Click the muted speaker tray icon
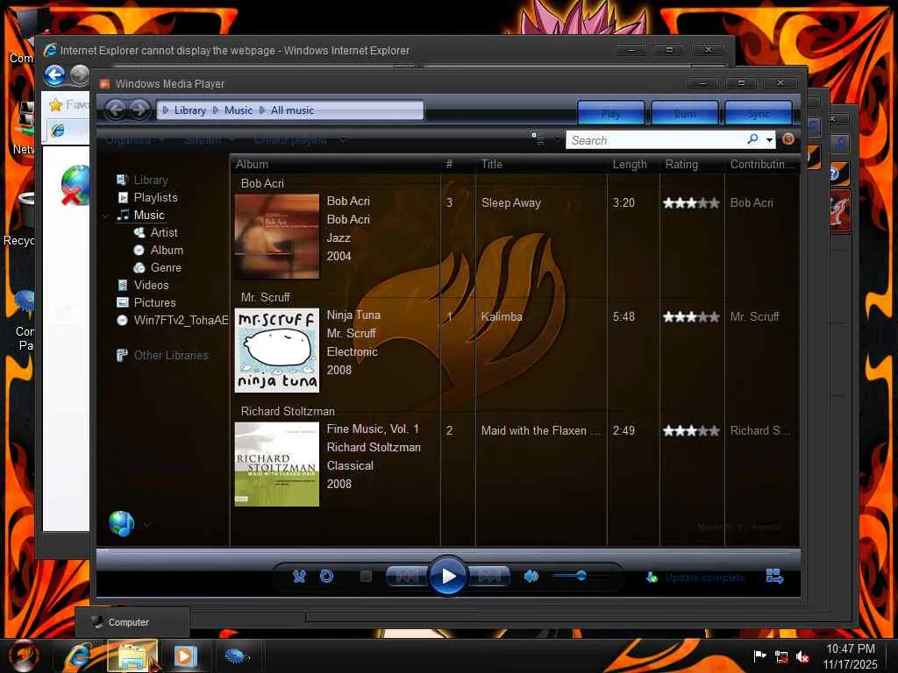The height and width of the screenshot is (673, 898). [803, 657]
